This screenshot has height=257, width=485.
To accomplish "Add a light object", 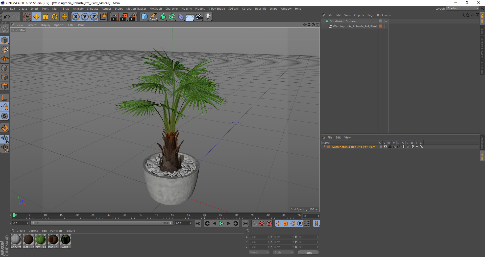I will [208, 17].
